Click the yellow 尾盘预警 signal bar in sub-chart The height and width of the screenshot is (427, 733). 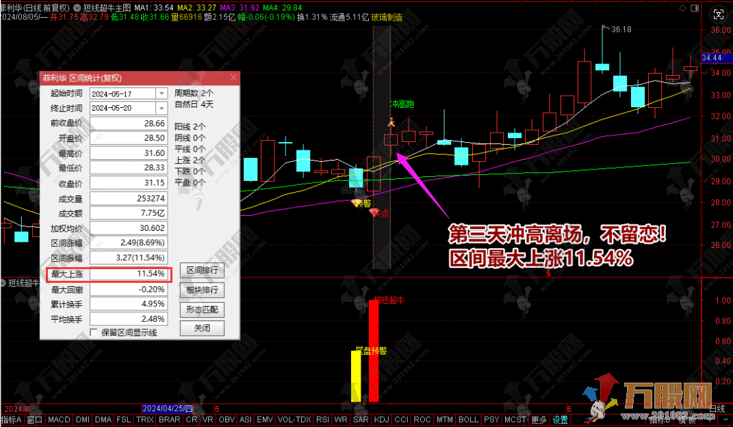(356, 376)
